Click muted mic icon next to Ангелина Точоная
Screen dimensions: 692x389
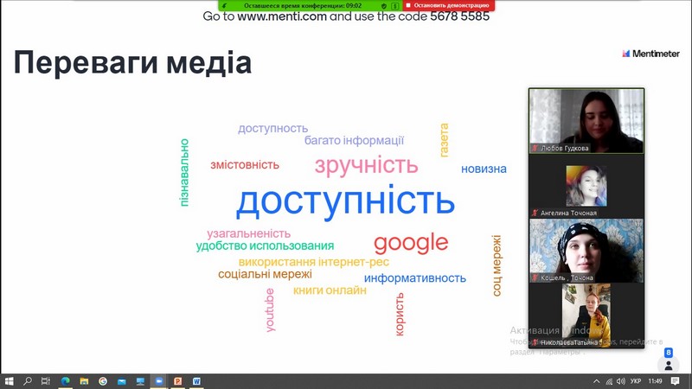(535, 213)
